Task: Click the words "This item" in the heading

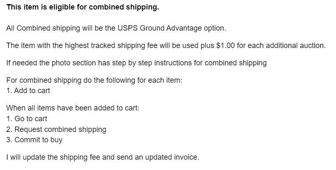Action: 21,7
